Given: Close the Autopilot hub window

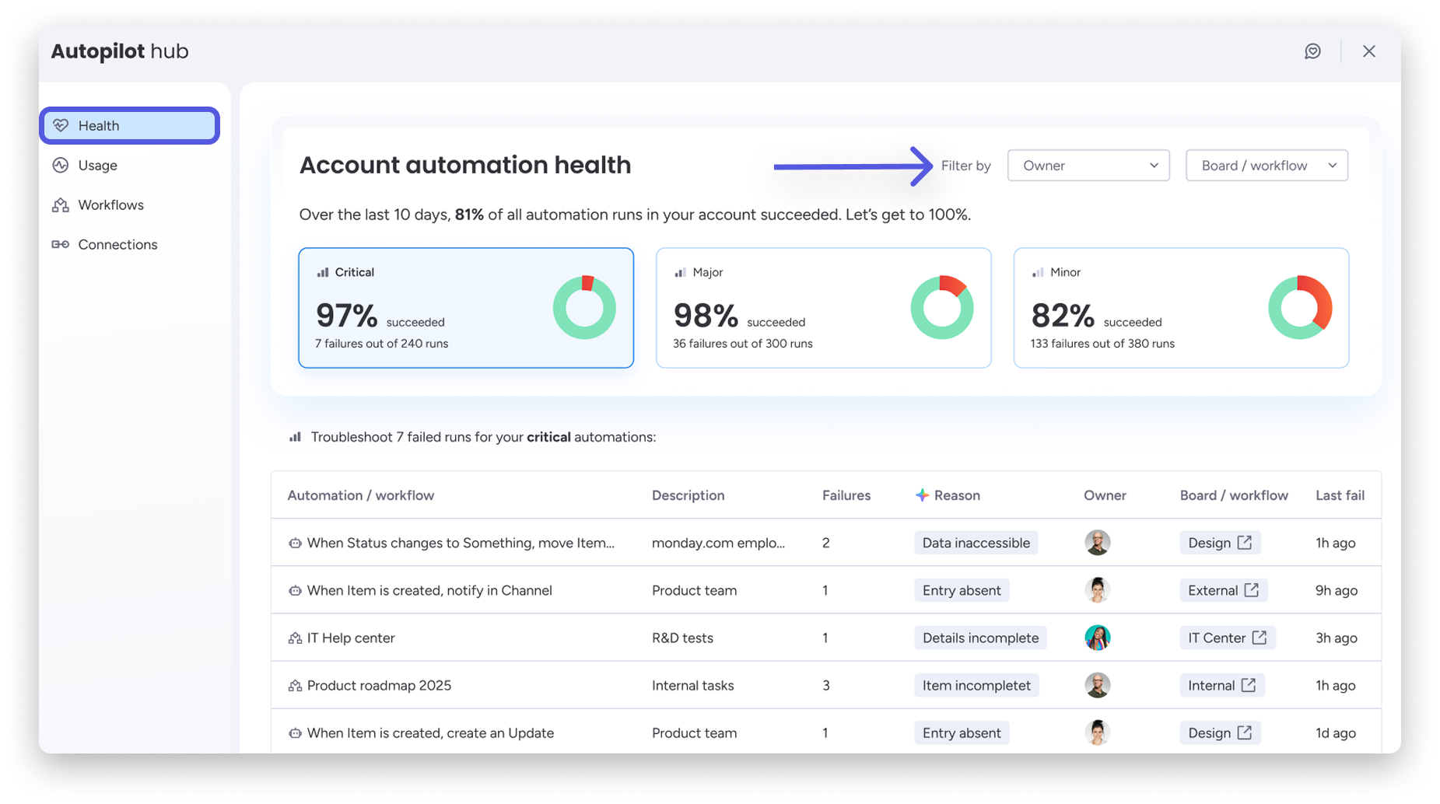Looking at the screenshot, I should [x=1369, y=51].
